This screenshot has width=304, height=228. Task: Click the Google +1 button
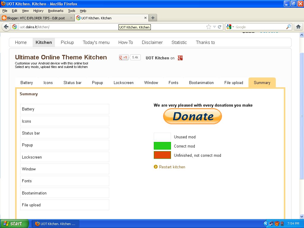124,57
